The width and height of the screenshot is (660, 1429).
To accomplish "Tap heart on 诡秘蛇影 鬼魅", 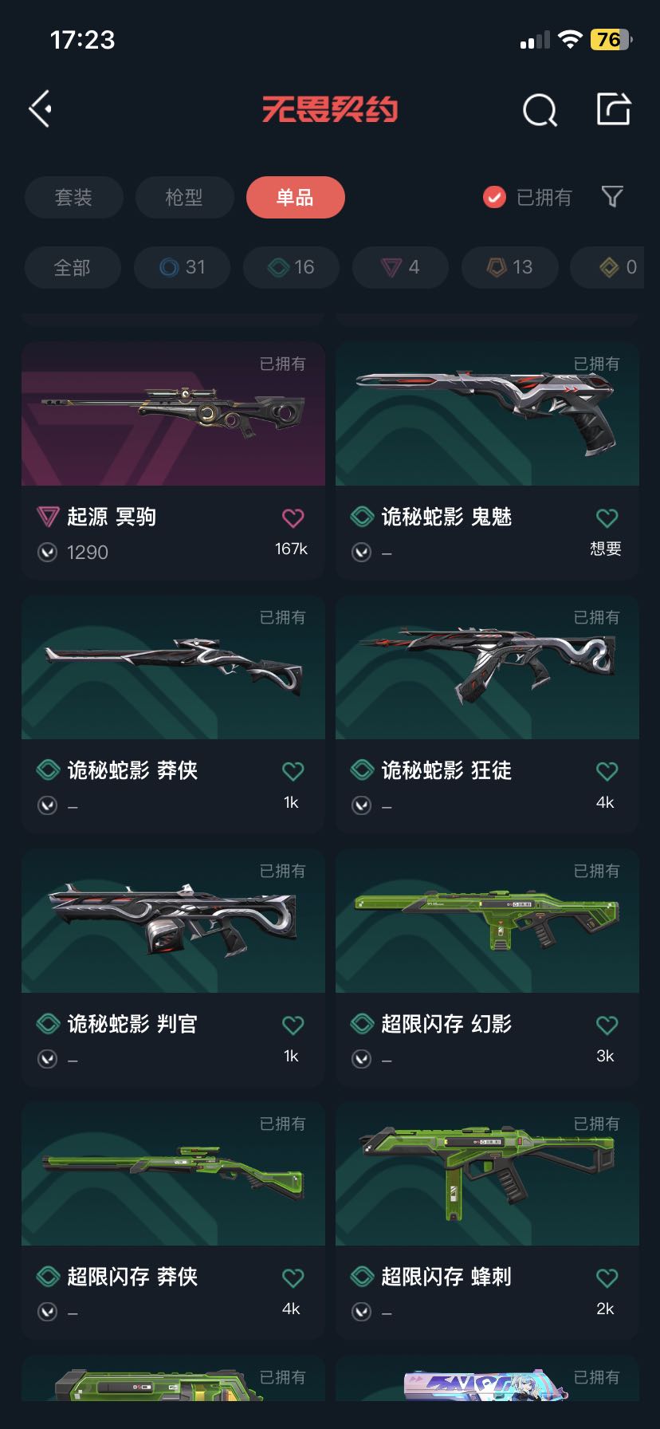I will tap(607, 518).
